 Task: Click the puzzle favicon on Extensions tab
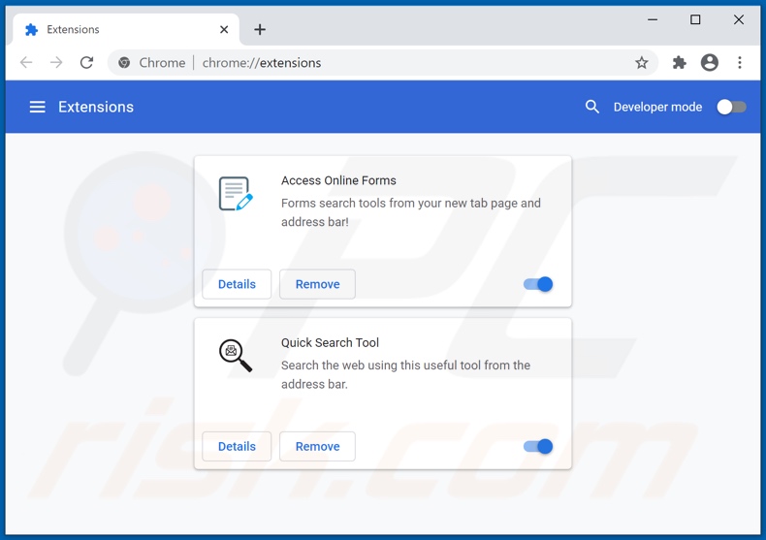point(31,30)
